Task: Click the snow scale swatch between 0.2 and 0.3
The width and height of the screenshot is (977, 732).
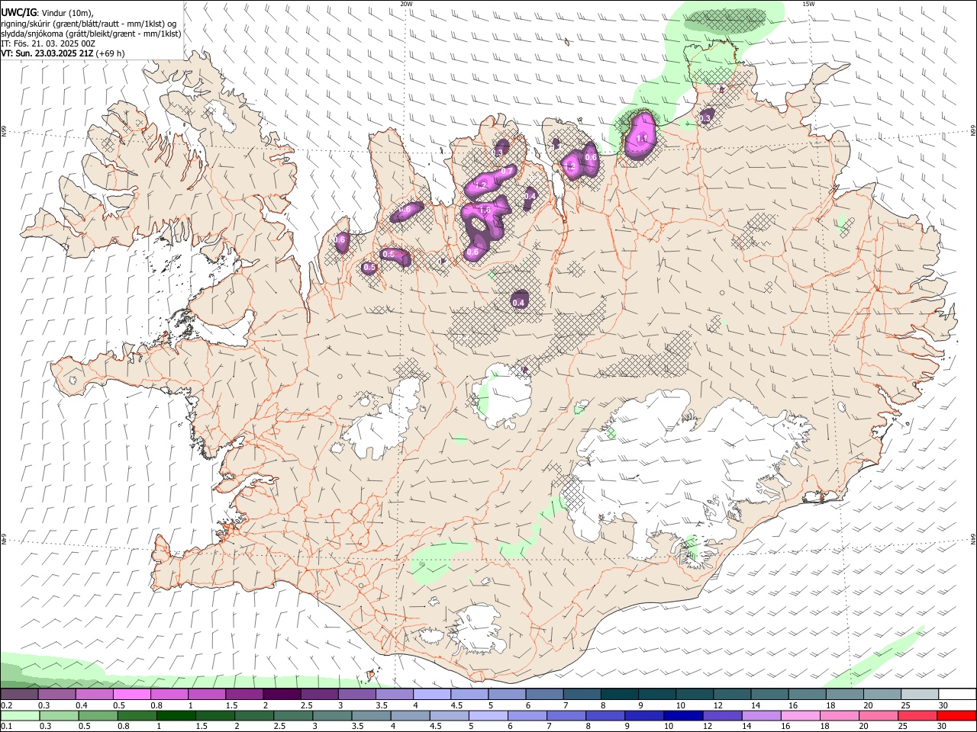Action: click(x=19, y=695)
